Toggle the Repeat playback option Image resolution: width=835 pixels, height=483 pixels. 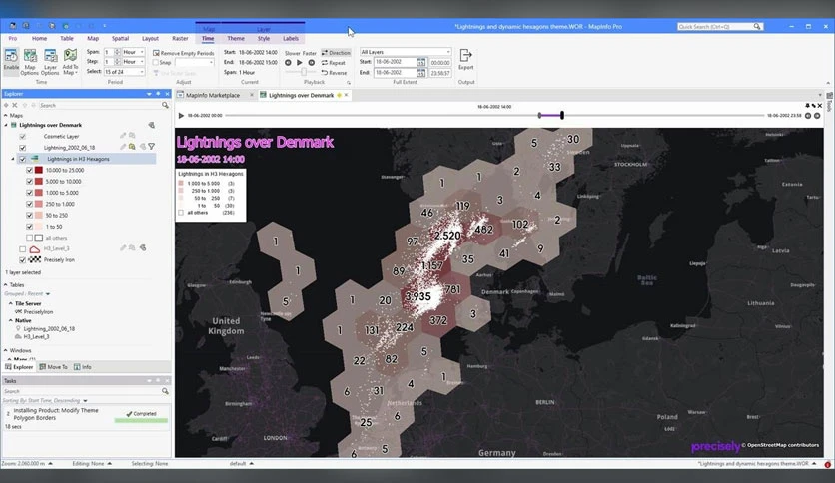pos(334,63)
